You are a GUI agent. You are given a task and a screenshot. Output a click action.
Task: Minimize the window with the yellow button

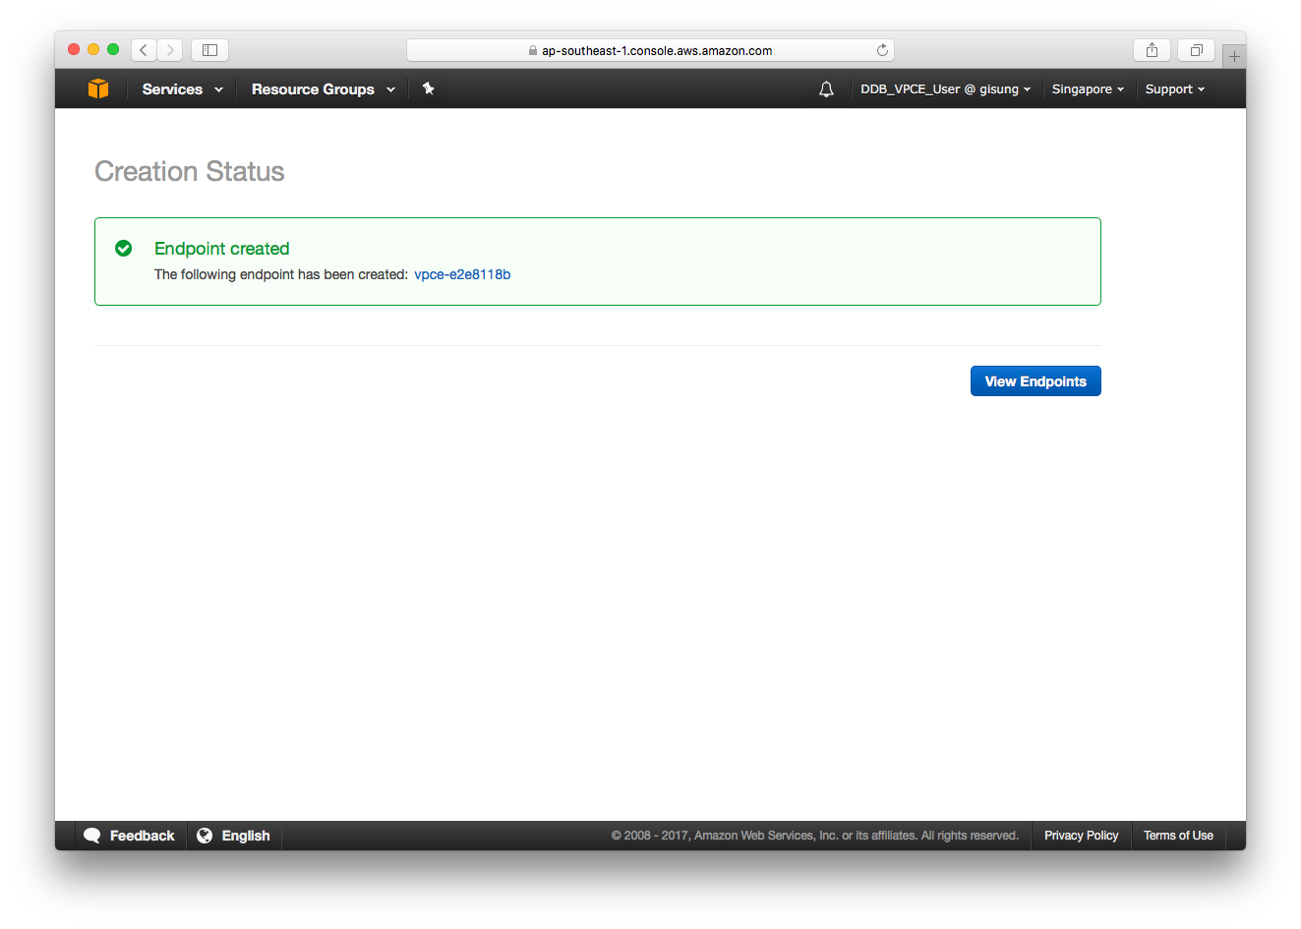(93, 49)
